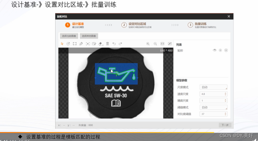Click the 模型参数 heading

(182, 80)
